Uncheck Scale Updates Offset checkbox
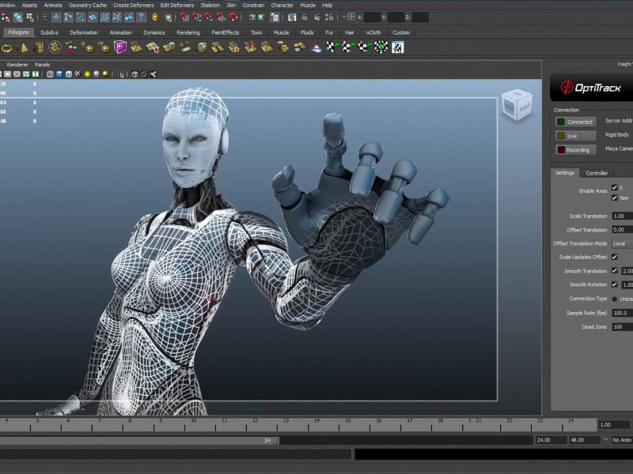 (615, 257)
